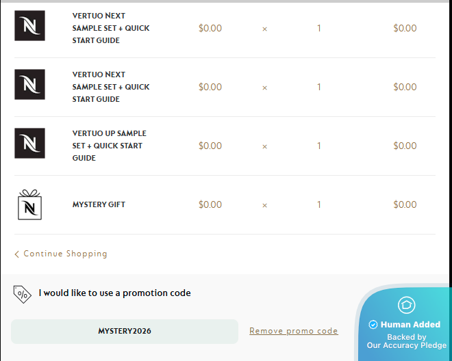Click the Continue Shopping left chevron

(16, 254)
